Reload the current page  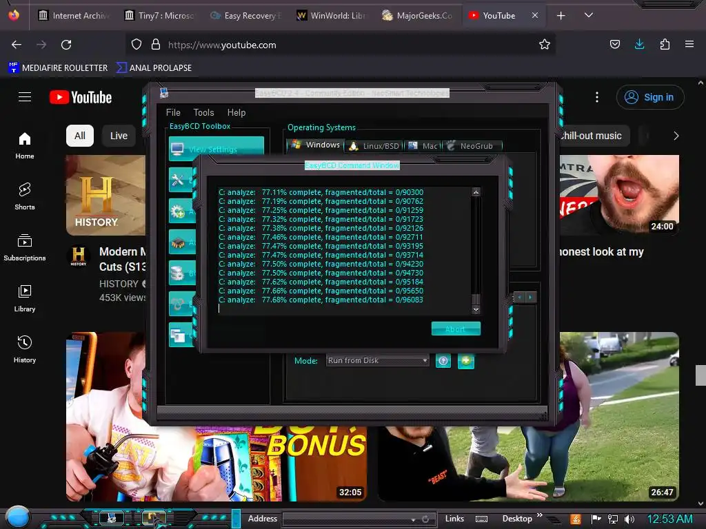click(66, 45)
